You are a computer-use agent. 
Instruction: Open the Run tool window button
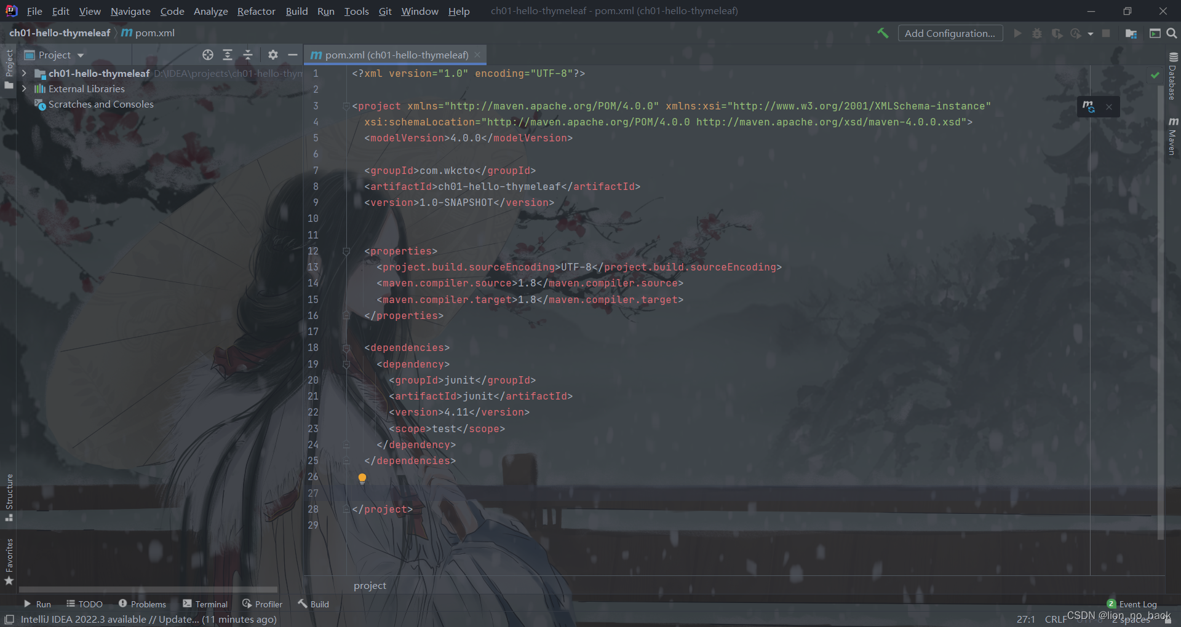[38, 604]
